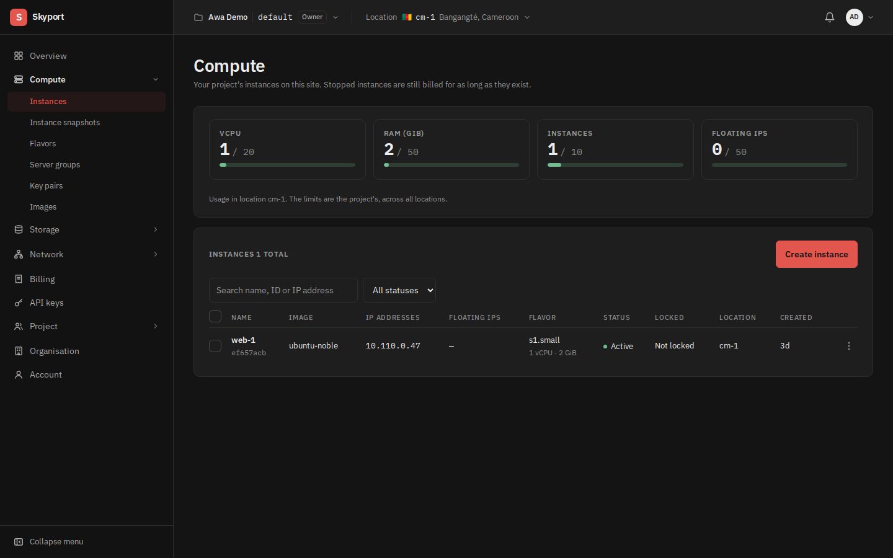
Task: Expand the Project section chevron
Action: pos(156,326)
